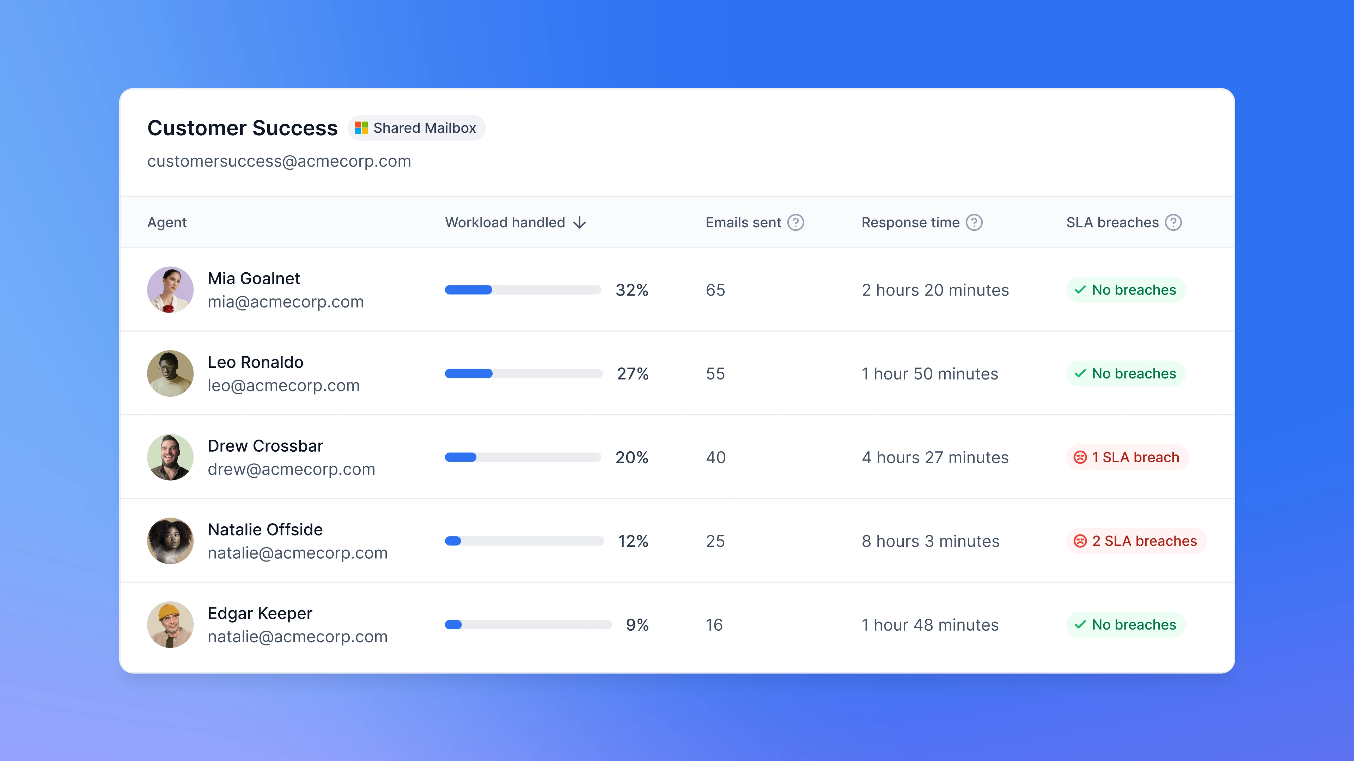Click the 2 SLA breaches badge
Viewport: 1354px width, 761px height.
tap(1136, 541)
